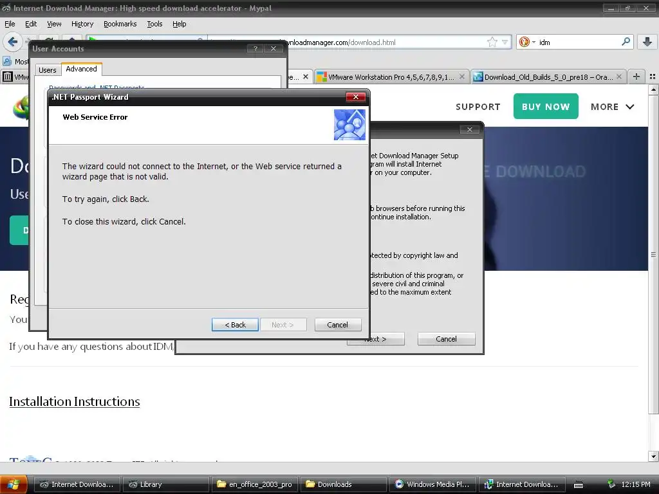Viewport: 659px width, 494px height.
Task: Switch to Mypal Internet Download taskbar button
Action: [x=77, y=484]
